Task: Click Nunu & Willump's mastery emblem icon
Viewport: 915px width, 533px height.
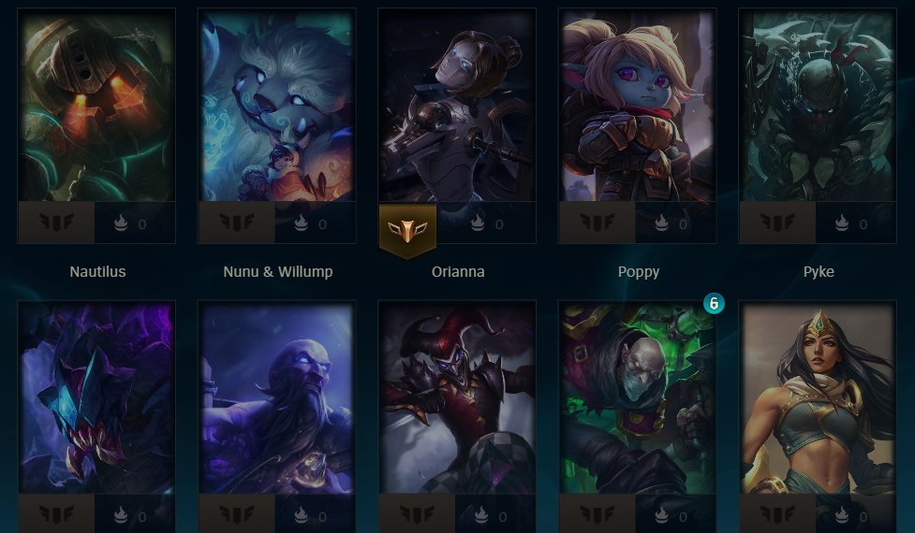Action: pyautogui.click(x=237, y=222)
